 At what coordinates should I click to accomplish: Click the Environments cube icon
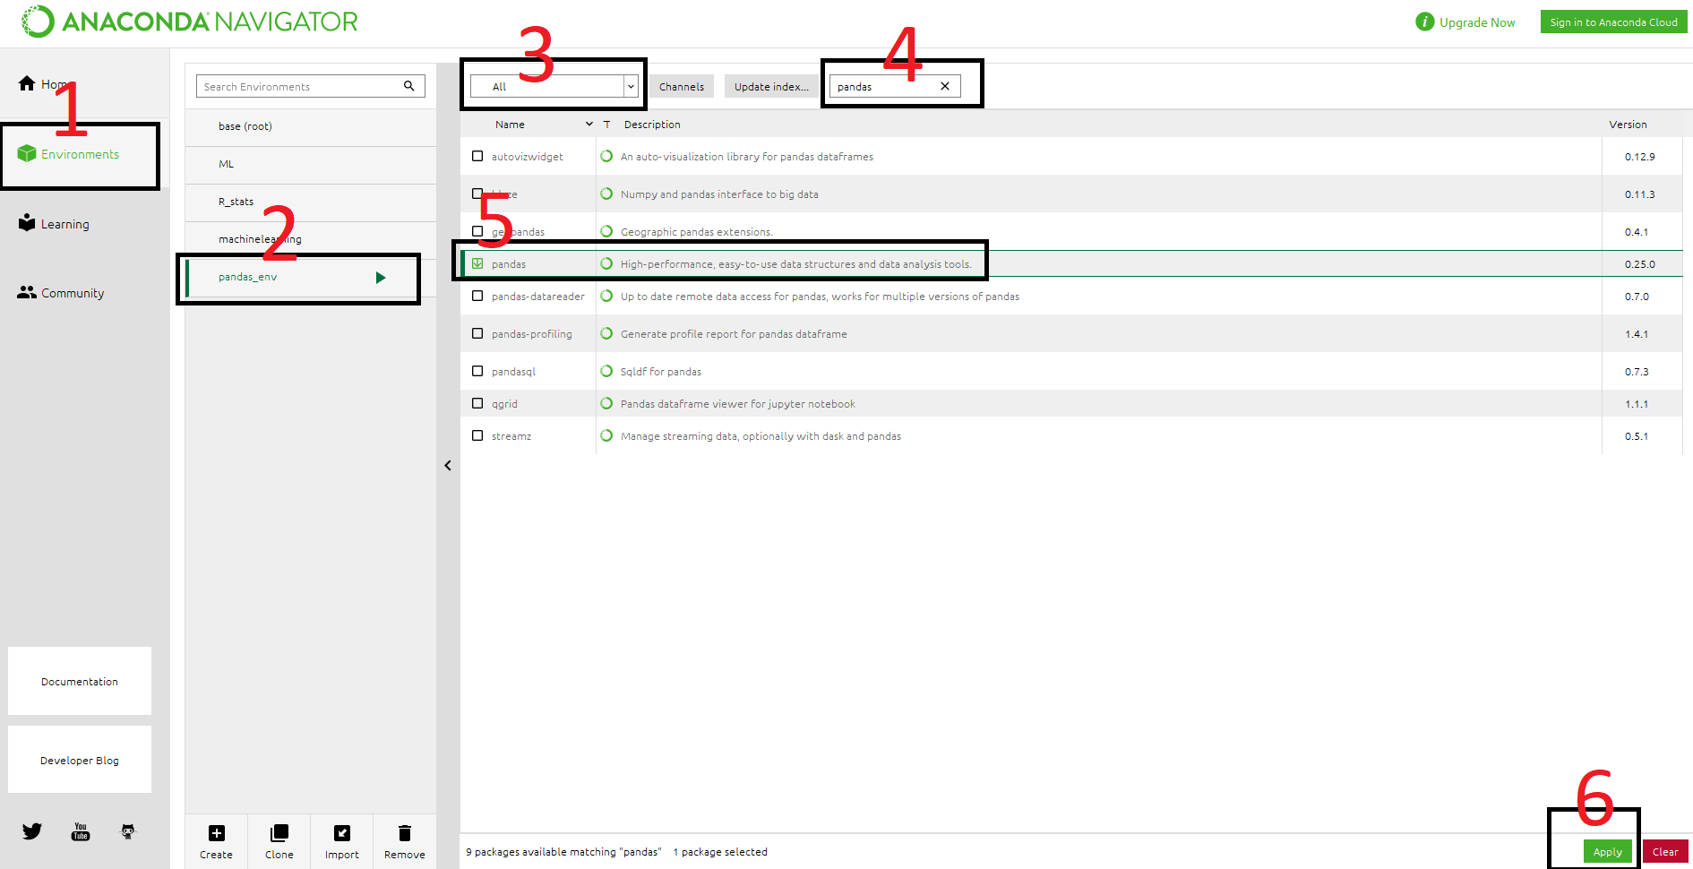coord(27,154)
